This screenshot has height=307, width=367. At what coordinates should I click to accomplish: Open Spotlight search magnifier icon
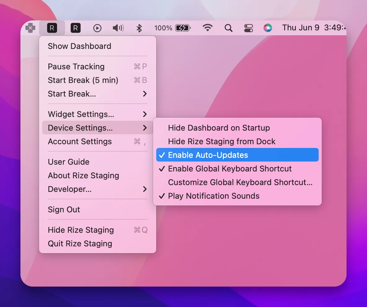point(228,28)
